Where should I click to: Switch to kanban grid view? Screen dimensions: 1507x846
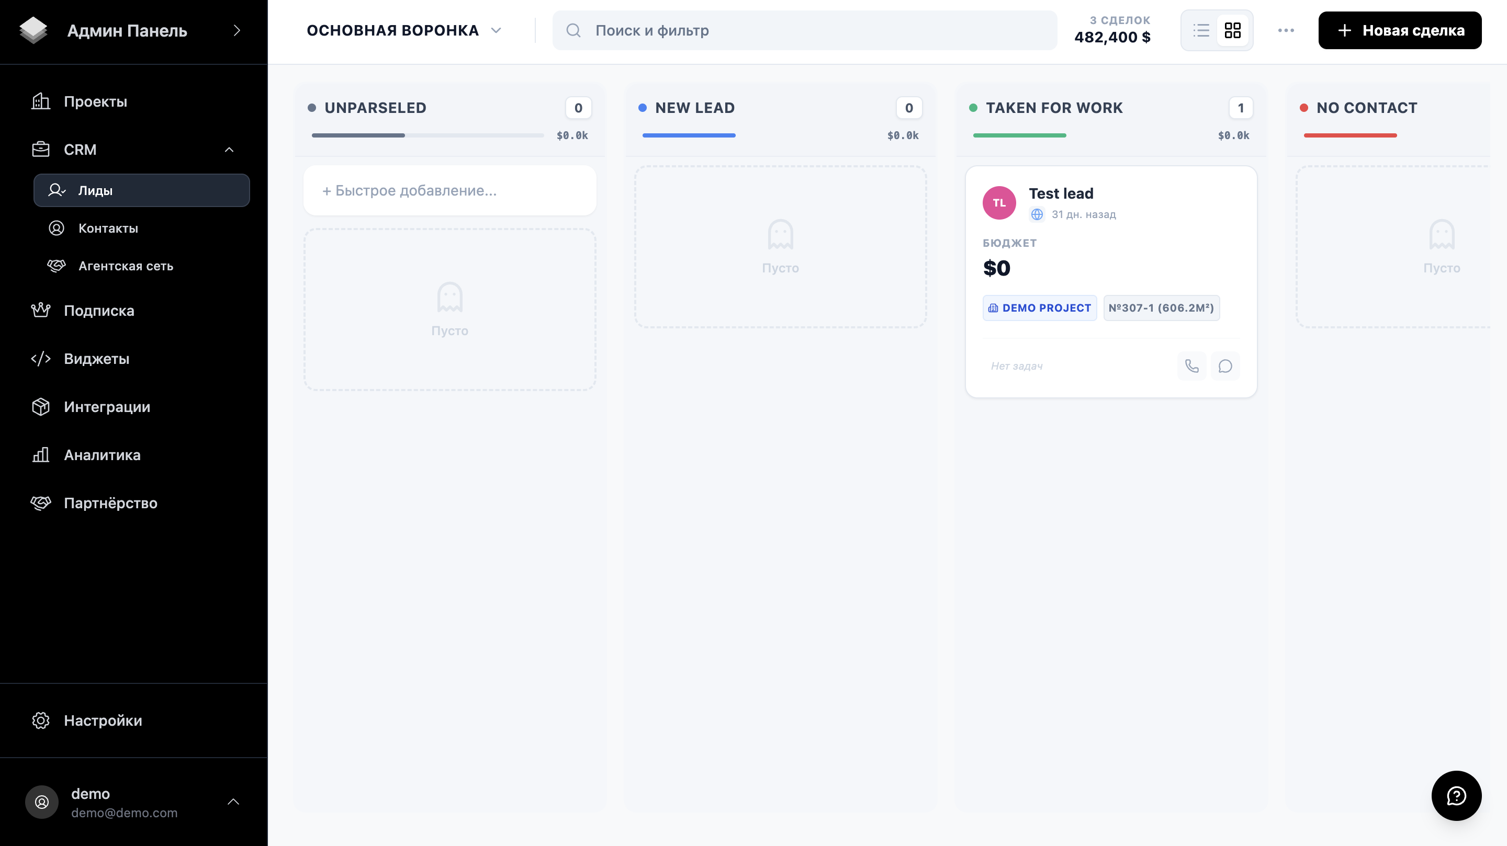[x=1233, y=30]
